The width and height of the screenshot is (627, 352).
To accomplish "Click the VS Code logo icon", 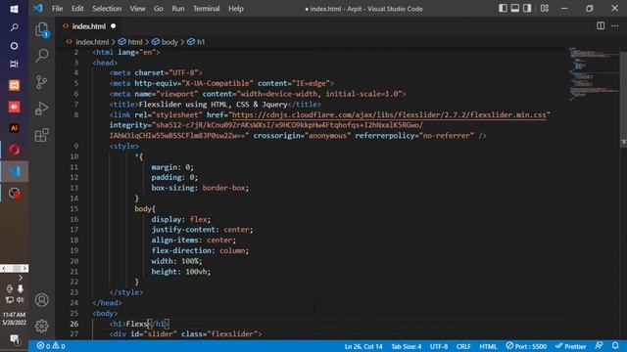I will pyautogui.click(x=38, y=8).
